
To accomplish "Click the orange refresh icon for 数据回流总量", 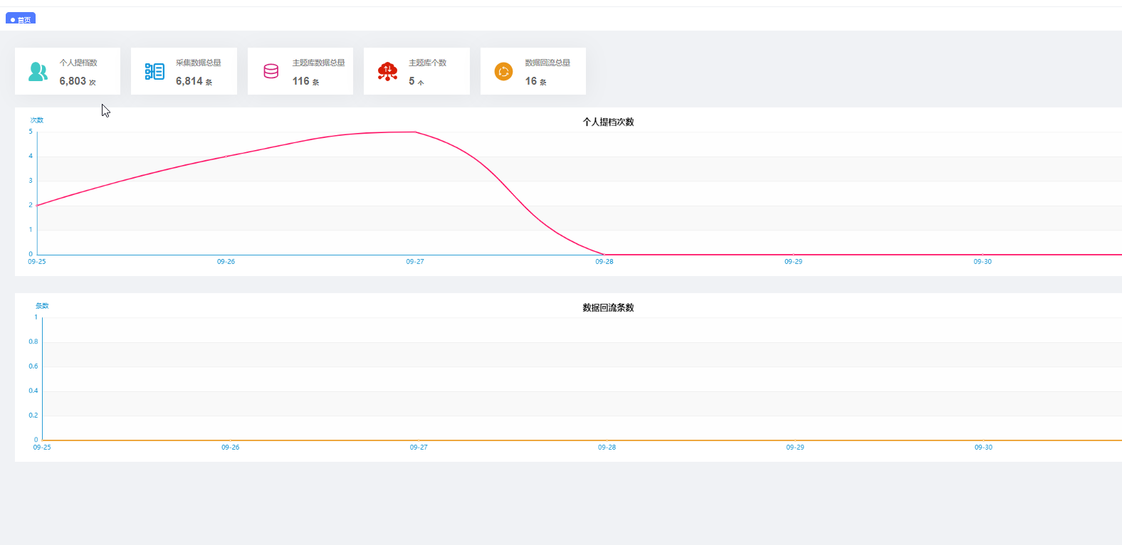I will pyautogui.click(x=504, y=71).
